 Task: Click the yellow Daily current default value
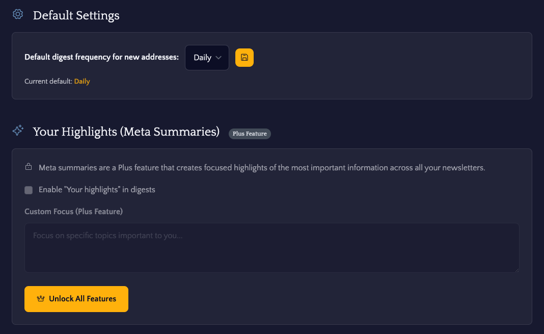(x=82, y=81)
